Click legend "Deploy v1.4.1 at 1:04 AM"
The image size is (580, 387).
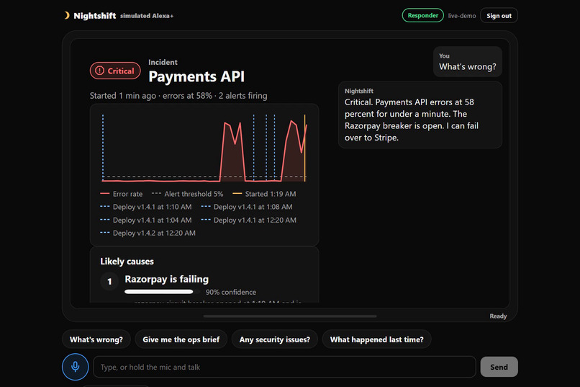click(x=146, y=220)
